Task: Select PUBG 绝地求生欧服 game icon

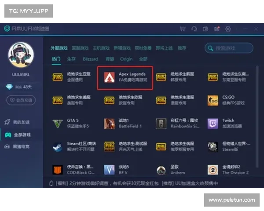Action: 110,100
